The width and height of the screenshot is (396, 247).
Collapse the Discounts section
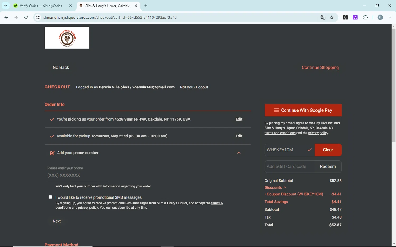(275, 187)
